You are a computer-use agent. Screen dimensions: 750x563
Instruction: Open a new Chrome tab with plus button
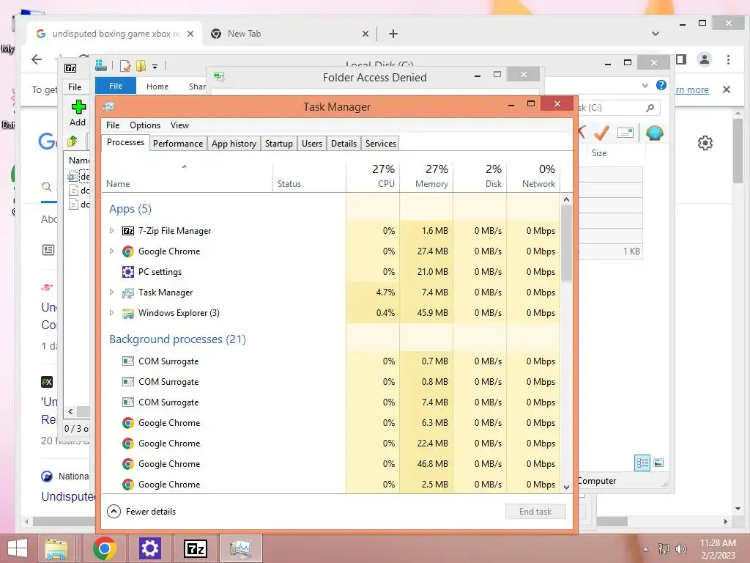pyautogui.click(x=393, y=34)
